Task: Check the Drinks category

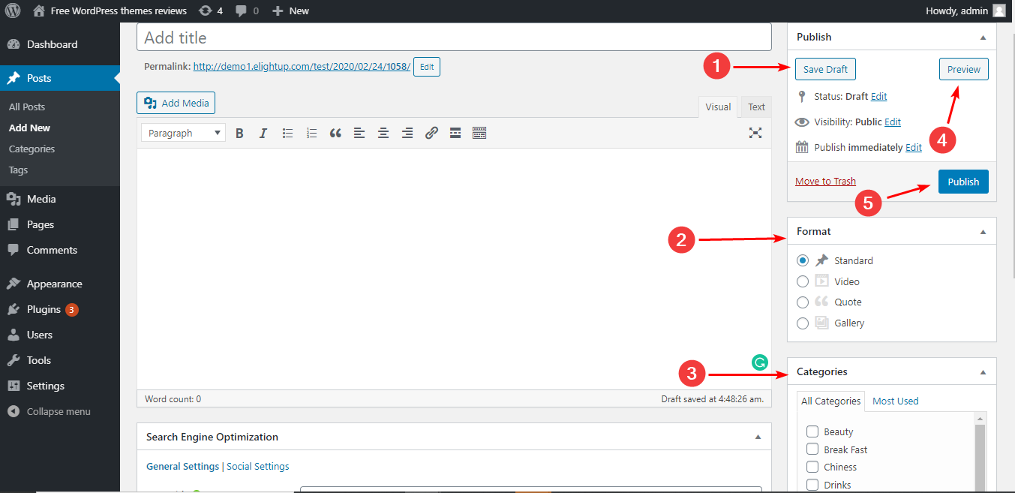Action: pos(812,484)
